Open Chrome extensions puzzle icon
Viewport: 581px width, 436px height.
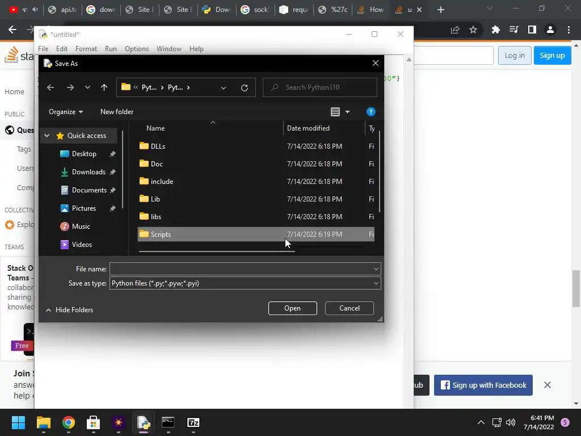click(495, 30)
